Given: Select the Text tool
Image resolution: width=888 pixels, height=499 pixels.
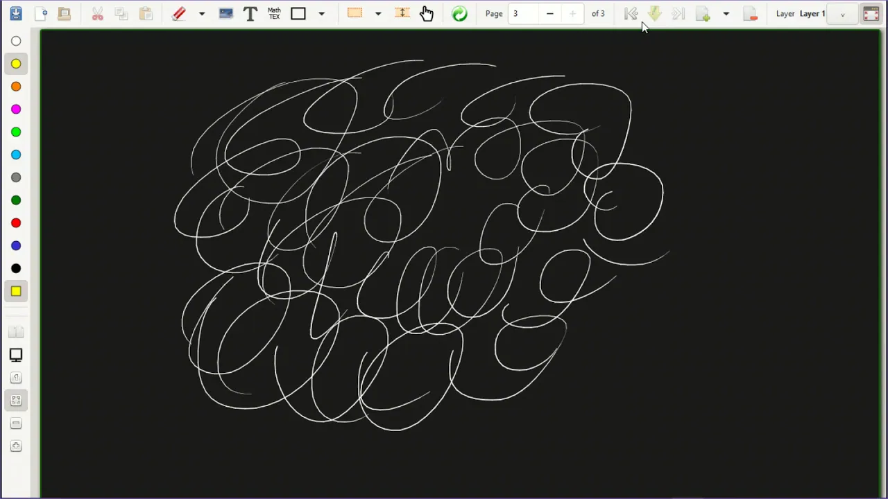Looking at the screenshot, I should (x=250, y=13).
